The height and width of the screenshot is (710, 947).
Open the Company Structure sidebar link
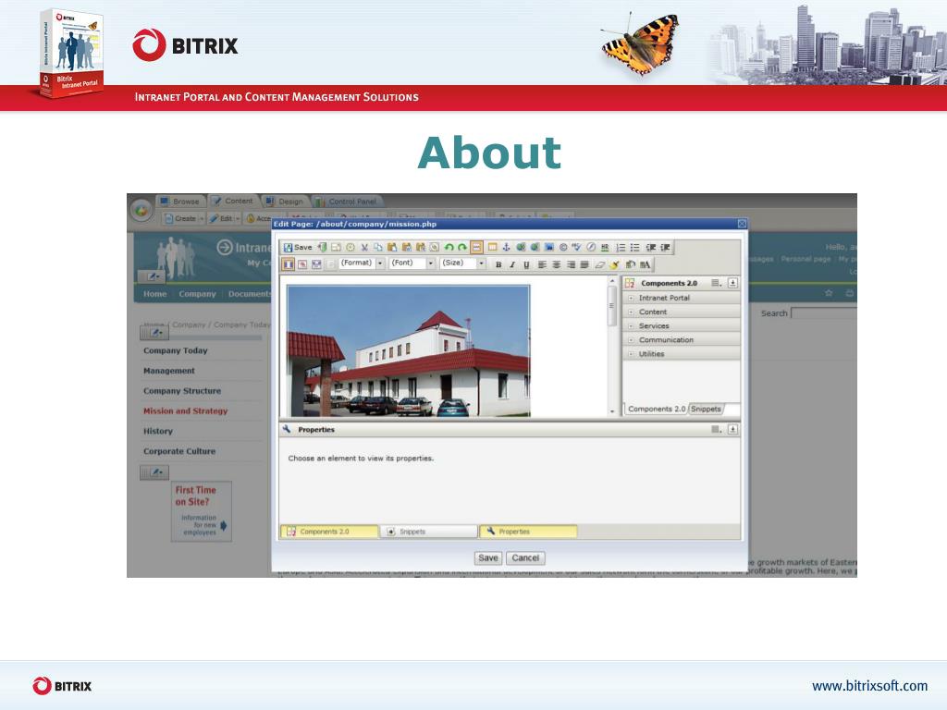point(182,391)
